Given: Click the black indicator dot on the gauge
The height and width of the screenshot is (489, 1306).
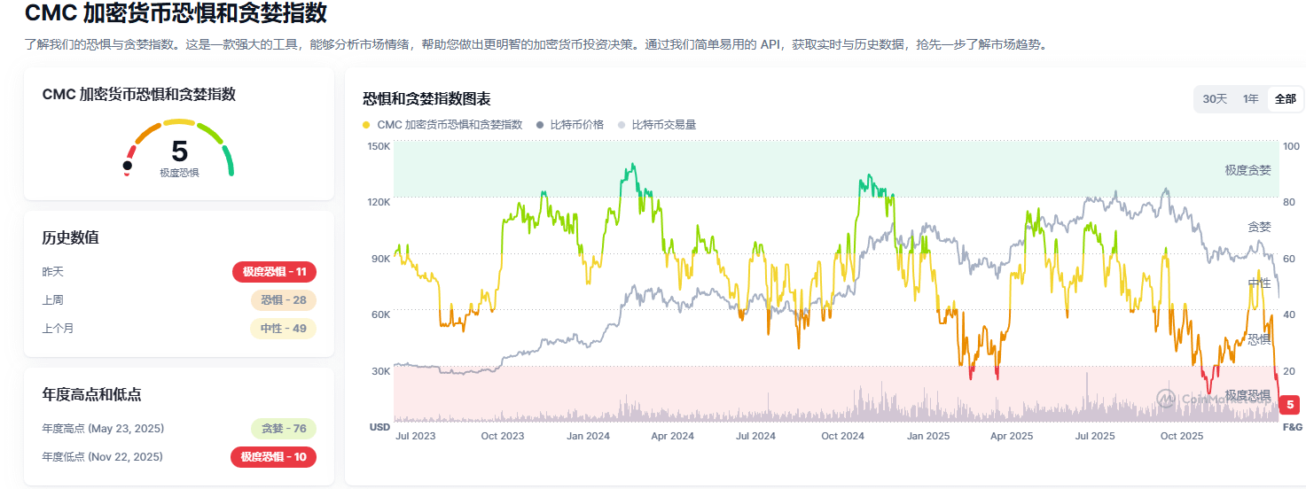Looking at the screenshot, I should click(128, 166).
